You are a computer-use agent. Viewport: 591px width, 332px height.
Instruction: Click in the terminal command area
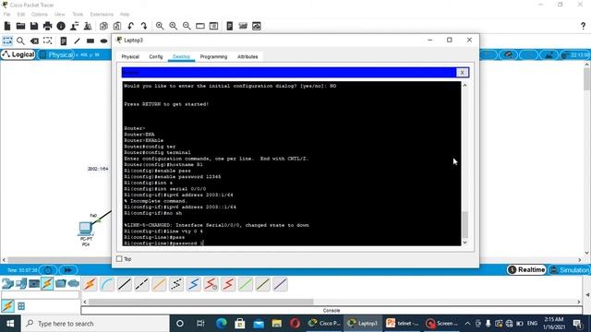[292, 164]
